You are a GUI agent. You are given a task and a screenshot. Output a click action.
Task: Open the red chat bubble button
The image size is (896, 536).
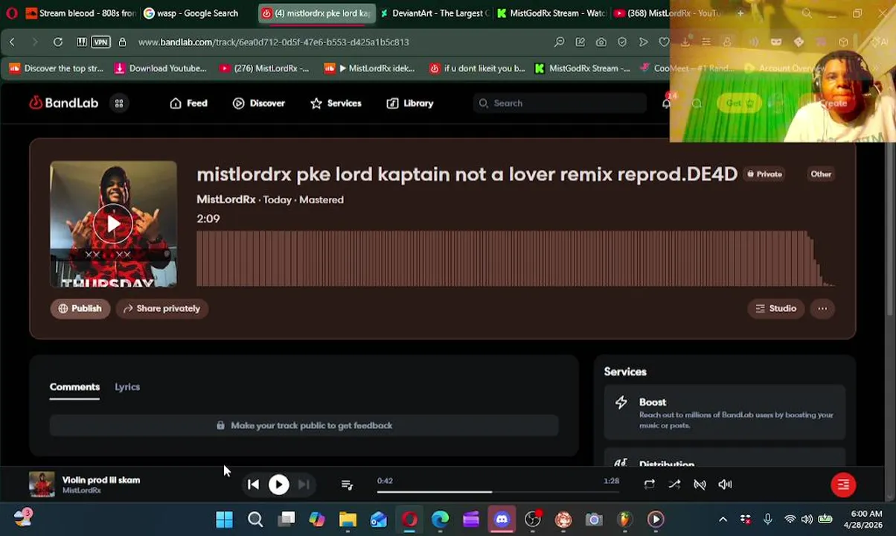[843, 485]
